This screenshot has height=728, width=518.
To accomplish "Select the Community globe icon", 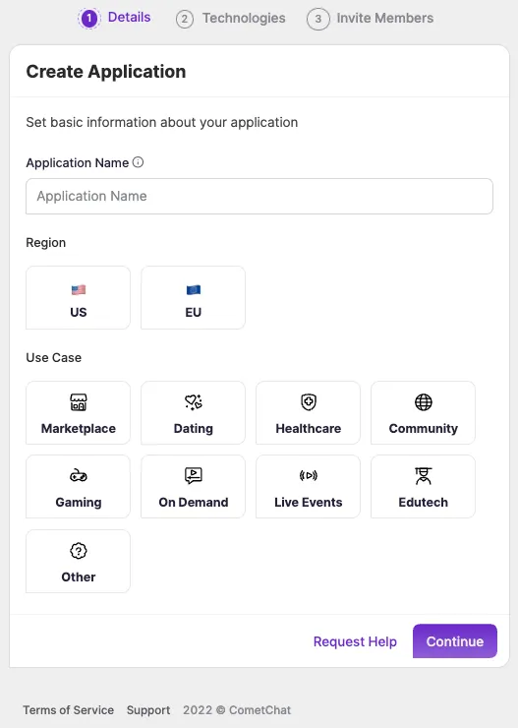I will click(424, 402).
